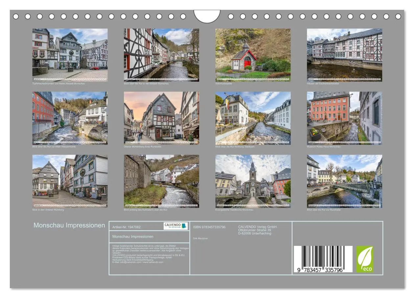Click caption 'Blick in den Unteren Mühlberg'
414x298 pixels.
(48, 210)
